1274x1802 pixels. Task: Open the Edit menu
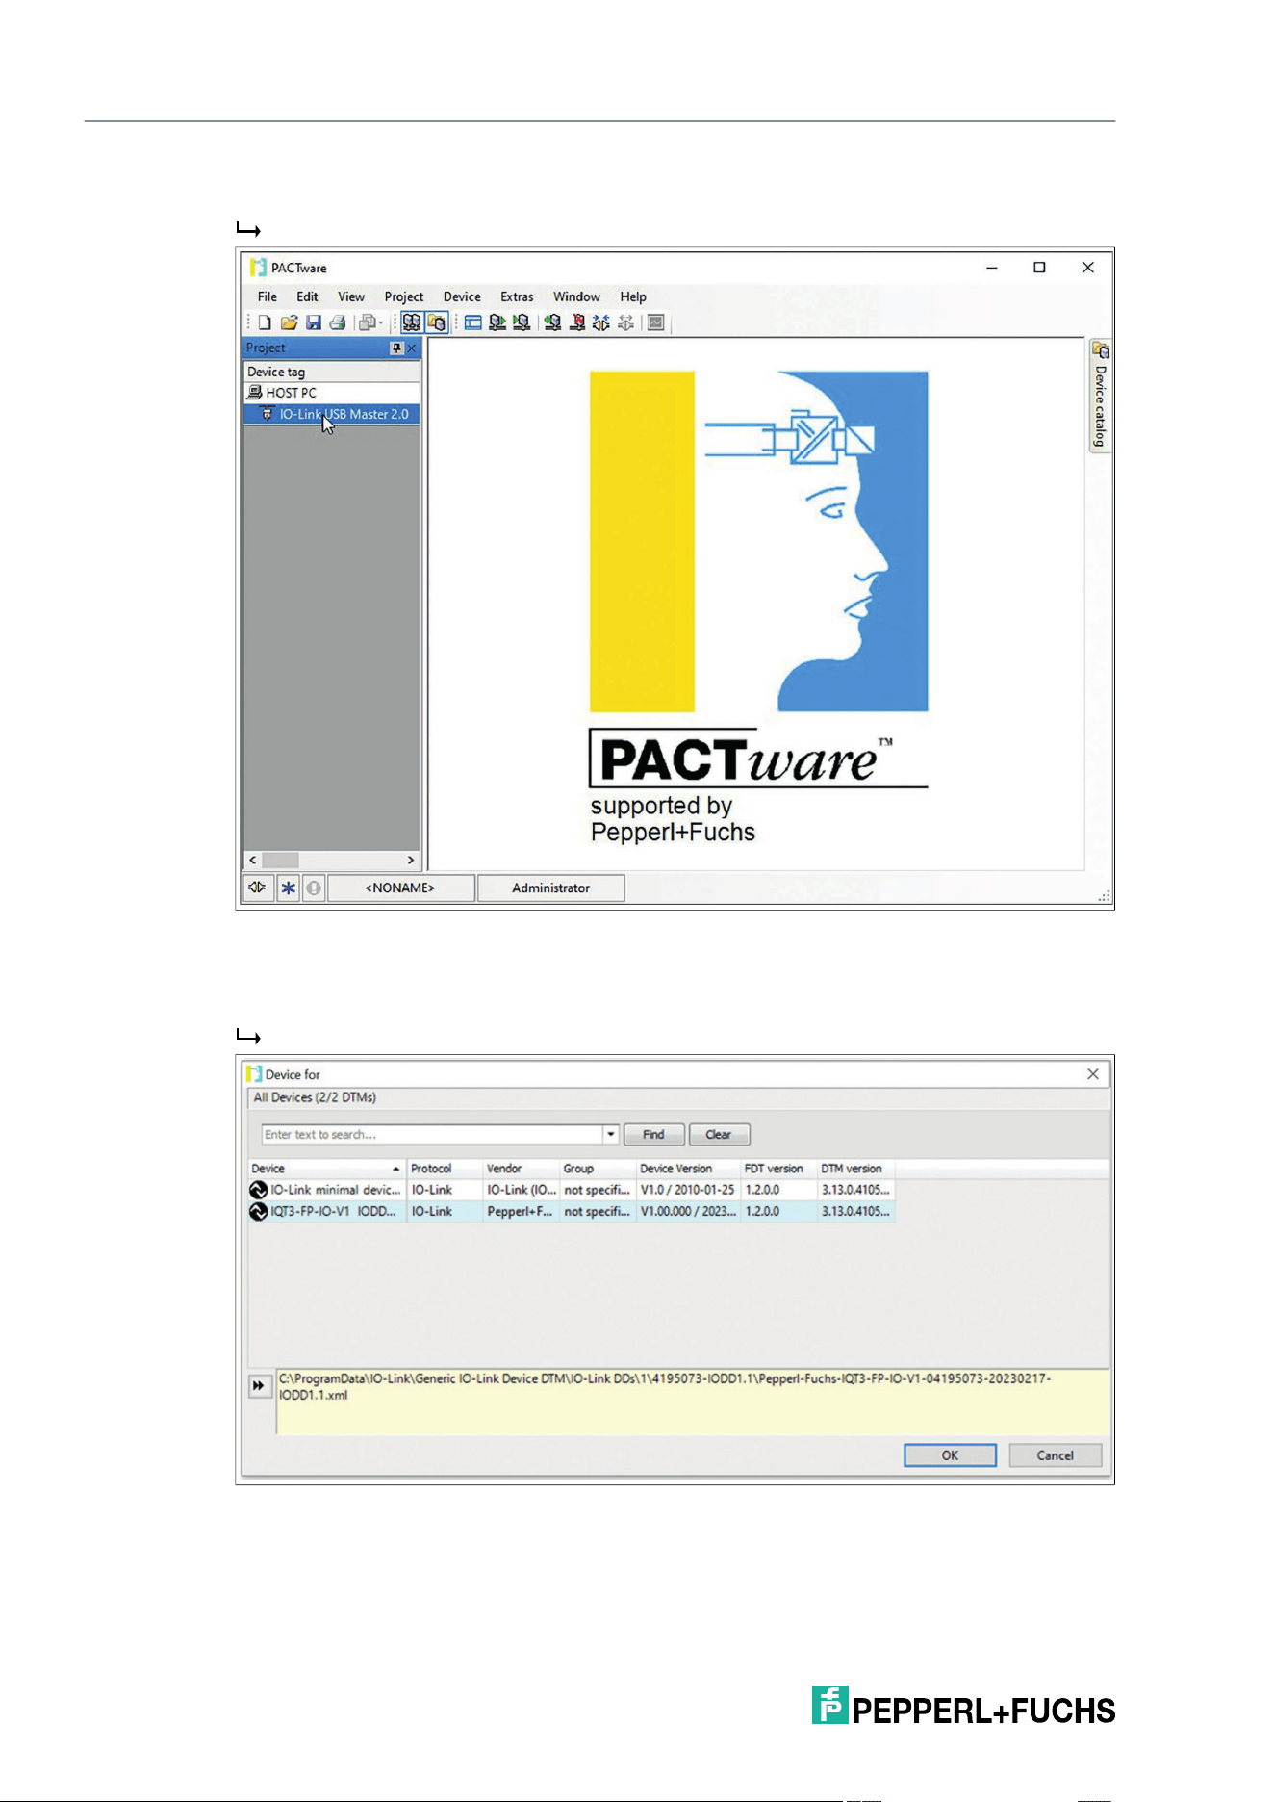tap(307, 296)
